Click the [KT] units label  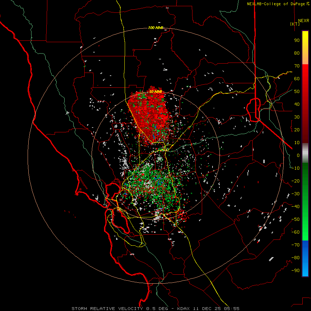(x=295, y=24)
